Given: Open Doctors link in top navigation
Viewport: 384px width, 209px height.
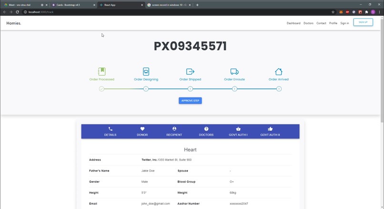Looking at the screenshot, I should point(308,23).
